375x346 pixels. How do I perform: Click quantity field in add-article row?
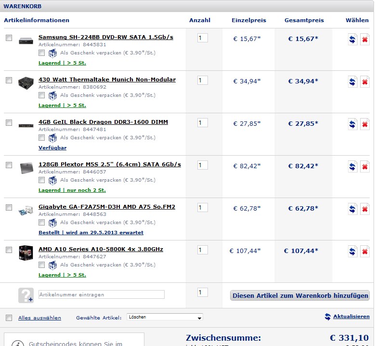click(203, 292)
